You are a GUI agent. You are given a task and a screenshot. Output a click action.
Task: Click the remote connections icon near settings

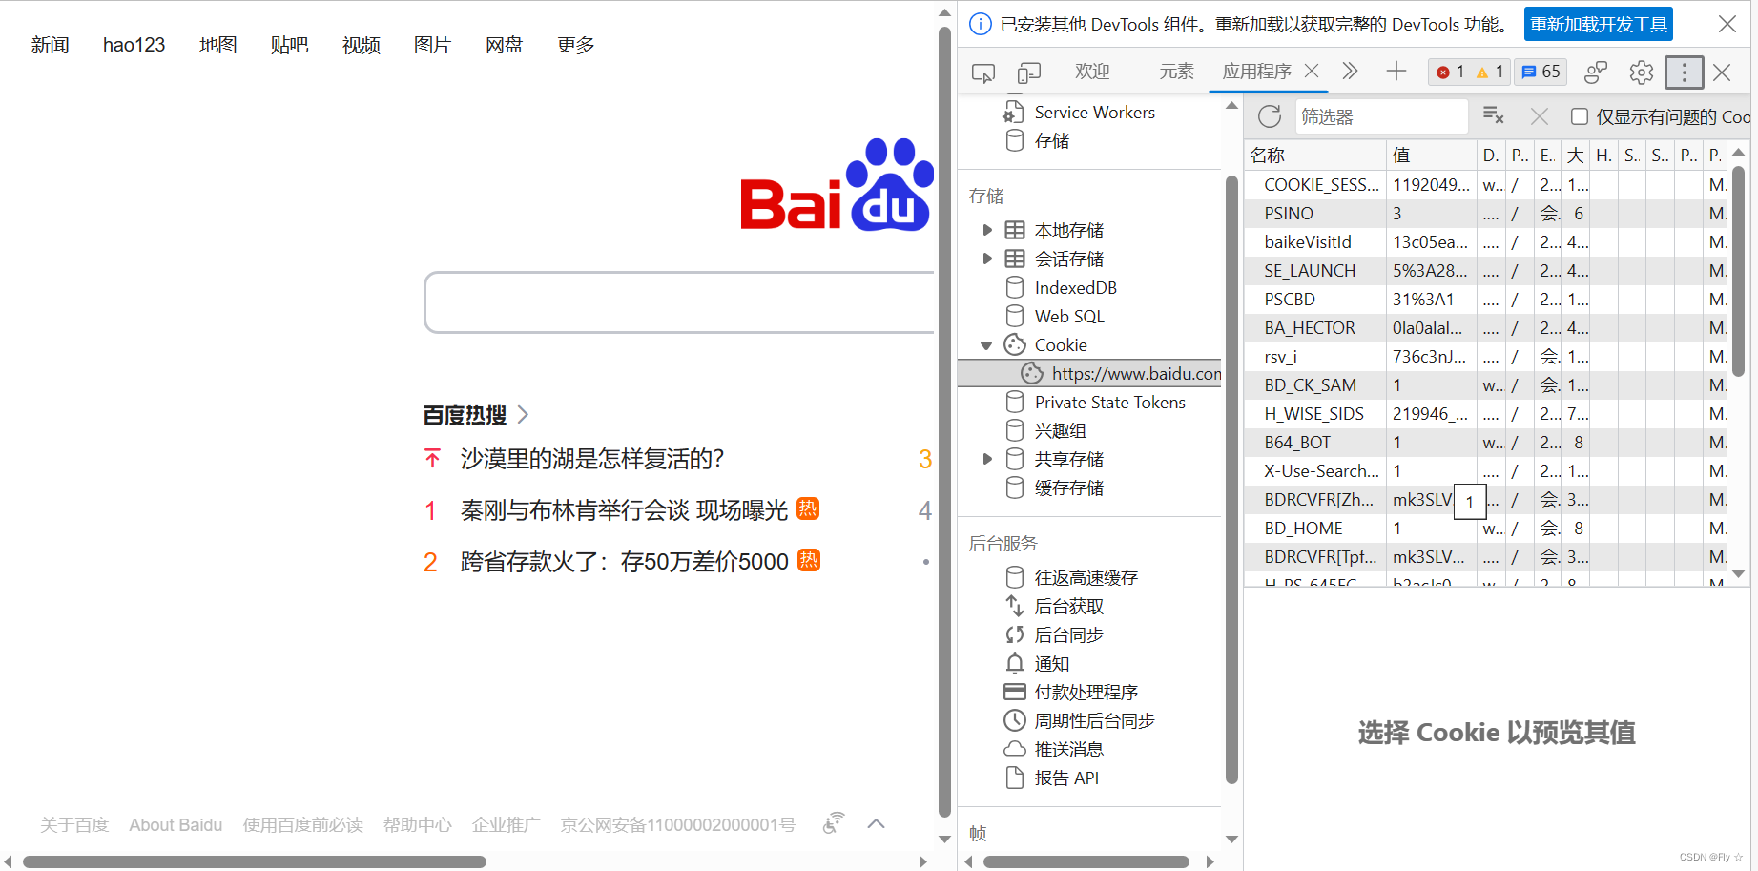[x=1596, y=72]
